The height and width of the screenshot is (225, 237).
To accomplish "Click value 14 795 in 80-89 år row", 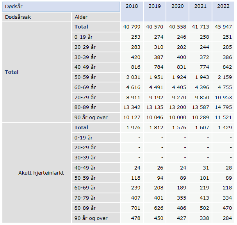I will [x=223, y=107].
